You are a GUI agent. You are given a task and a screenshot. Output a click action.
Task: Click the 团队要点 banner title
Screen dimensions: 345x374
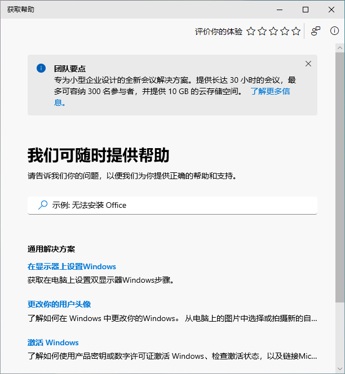[70, 69]
